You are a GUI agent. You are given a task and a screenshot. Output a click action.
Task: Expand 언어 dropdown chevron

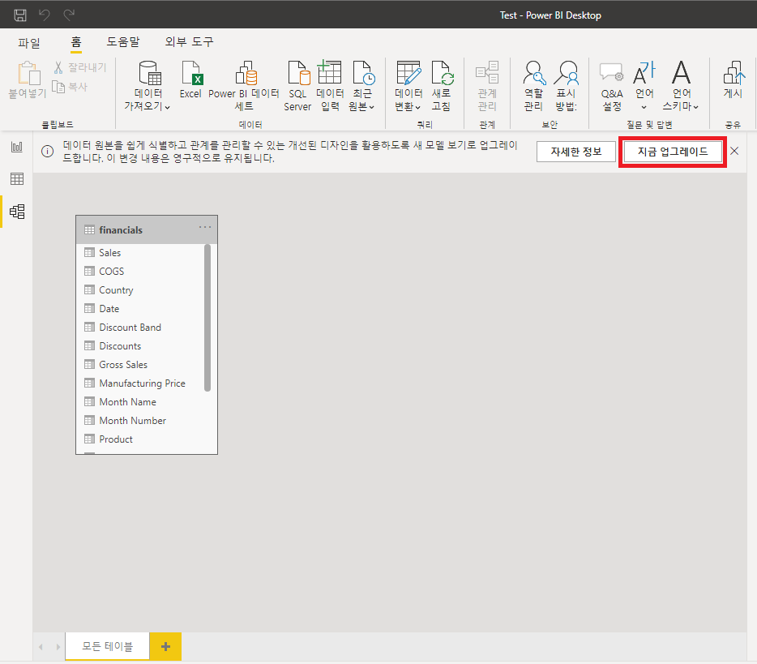coord(644,107)
